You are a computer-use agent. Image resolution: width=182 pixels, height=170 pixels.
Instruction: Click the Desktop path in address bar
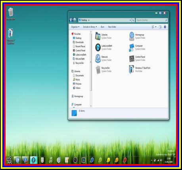pos(84,20)
